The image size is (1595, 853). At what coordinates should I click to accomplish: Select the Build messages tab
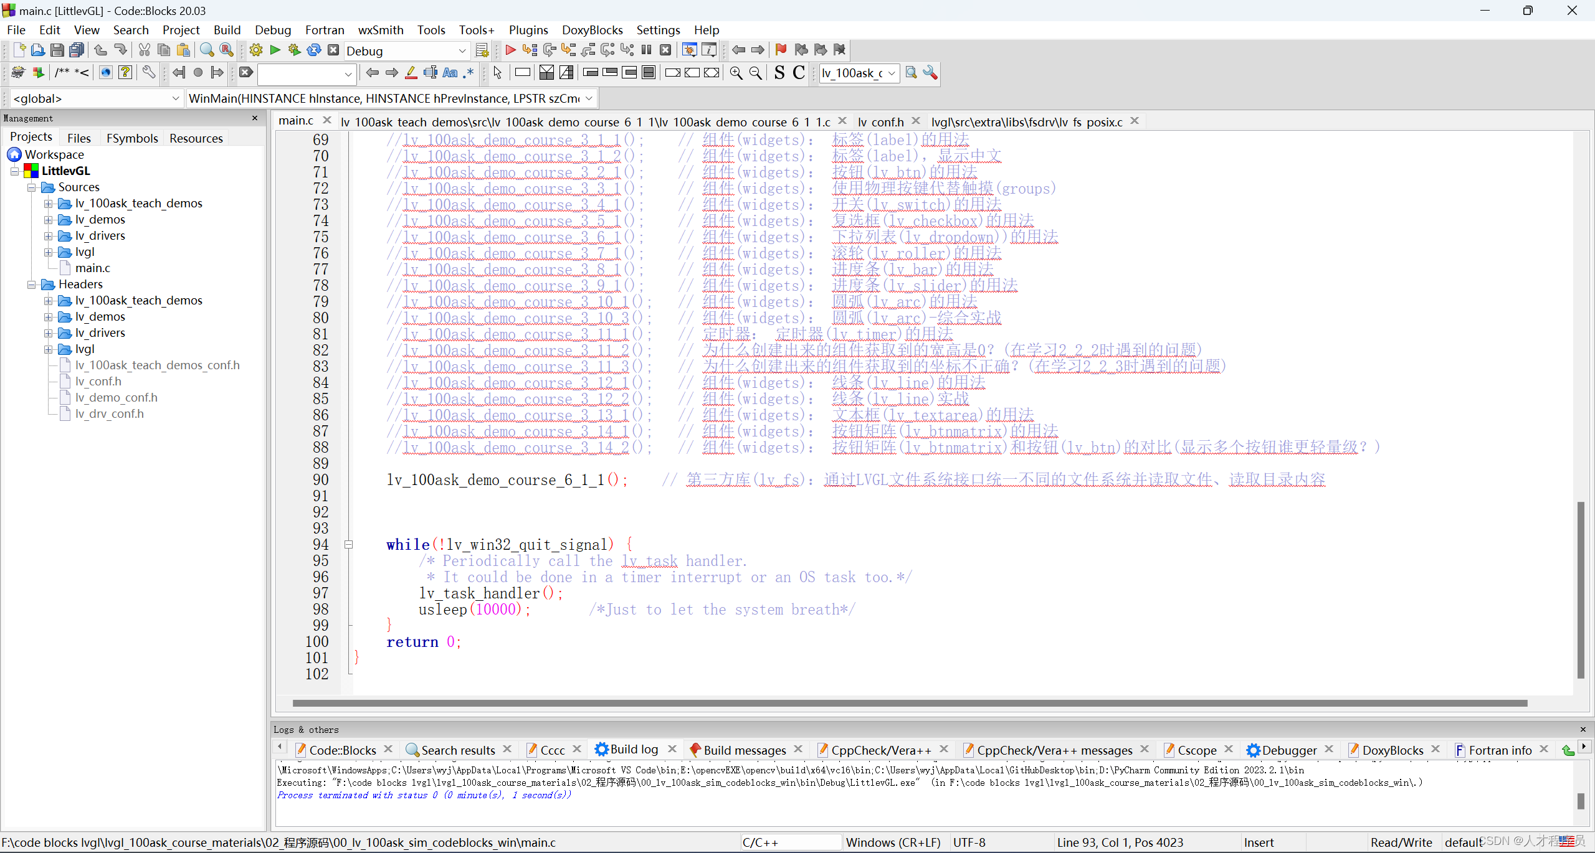pyautogui.click(x=744, y=750)
